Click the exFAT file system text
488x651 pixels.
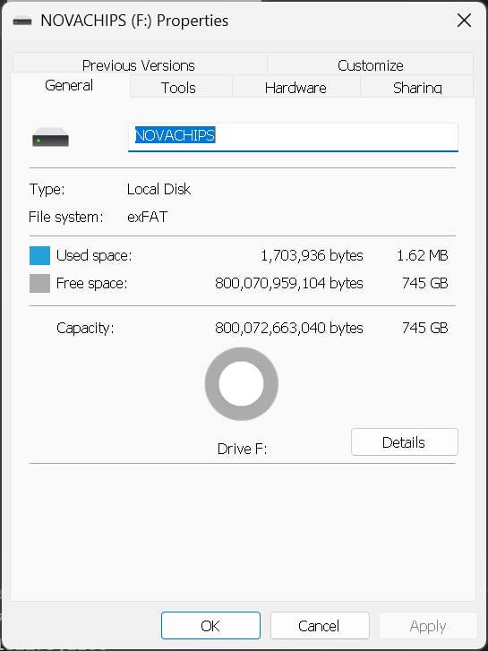click(147, 217)
